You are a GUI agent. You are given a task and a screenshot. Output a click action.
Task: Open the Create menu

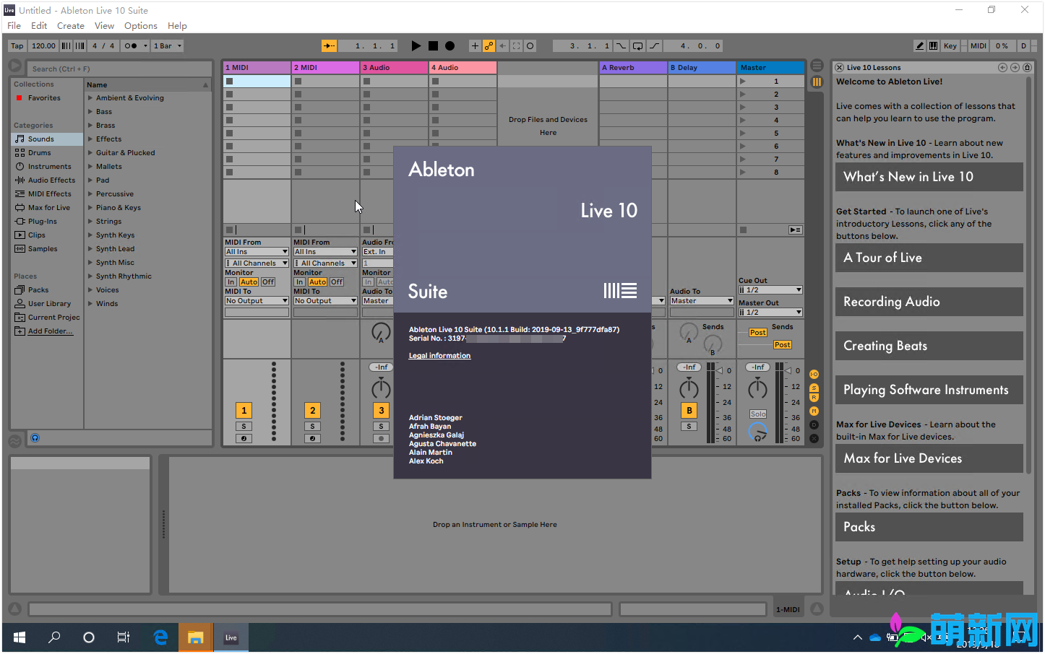click(x=71, y=25)
